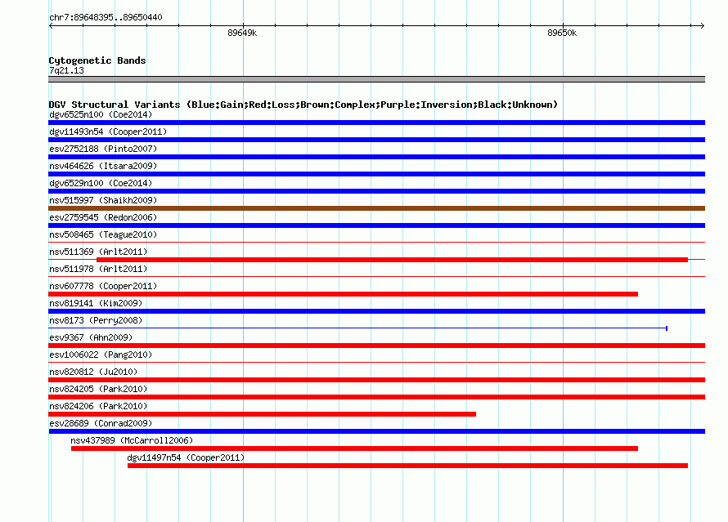Image resolution: width=728 pixels, height=522 pixels.
Task: Click the nsv824205 (Park2010) label
Action: click(x=98, y=389)
